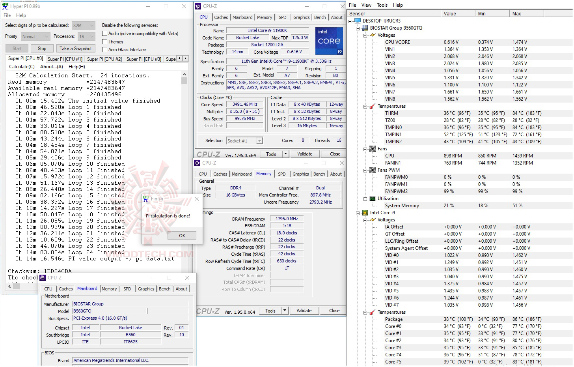574x367 pixels.
Task: Click the Tools button in the CPU-Z processor window
Action: tap(271, 154)
